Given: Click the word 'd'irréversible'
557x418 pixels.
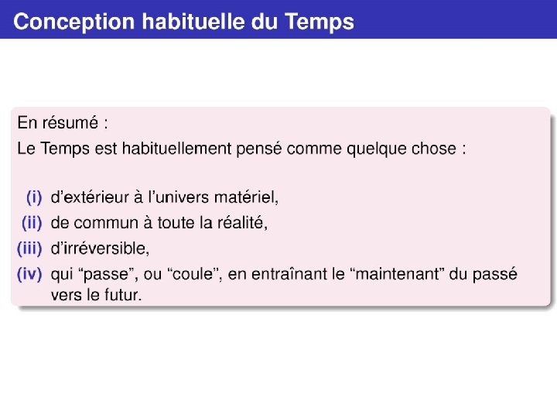Looking at the screenshot, I should click(x=100, y=248).
